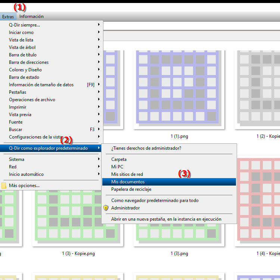Select Abrir en una nueva pestaña option
Viewport: 280px width, 280px height.
point(169,219)
